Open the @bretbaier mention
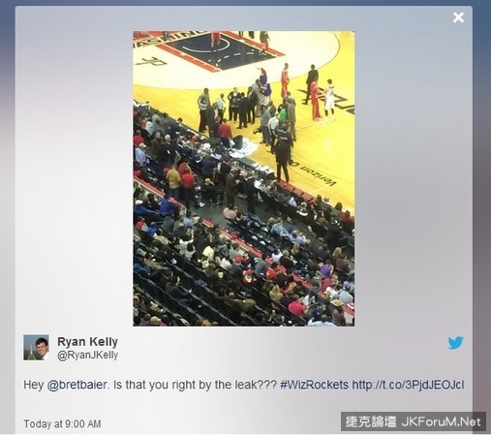Viewport: 491px width, 436px height. coord(77,385)
